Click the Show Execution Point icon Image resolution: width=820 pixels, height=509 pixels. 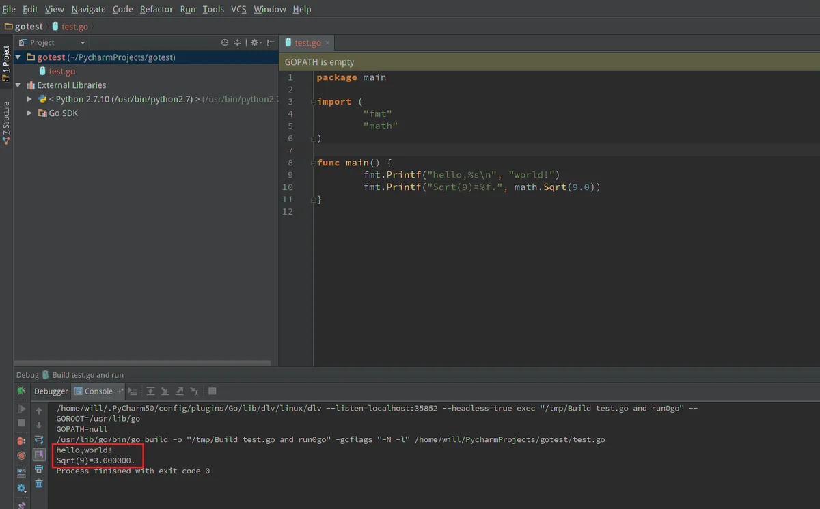click(x=133, y=391)
